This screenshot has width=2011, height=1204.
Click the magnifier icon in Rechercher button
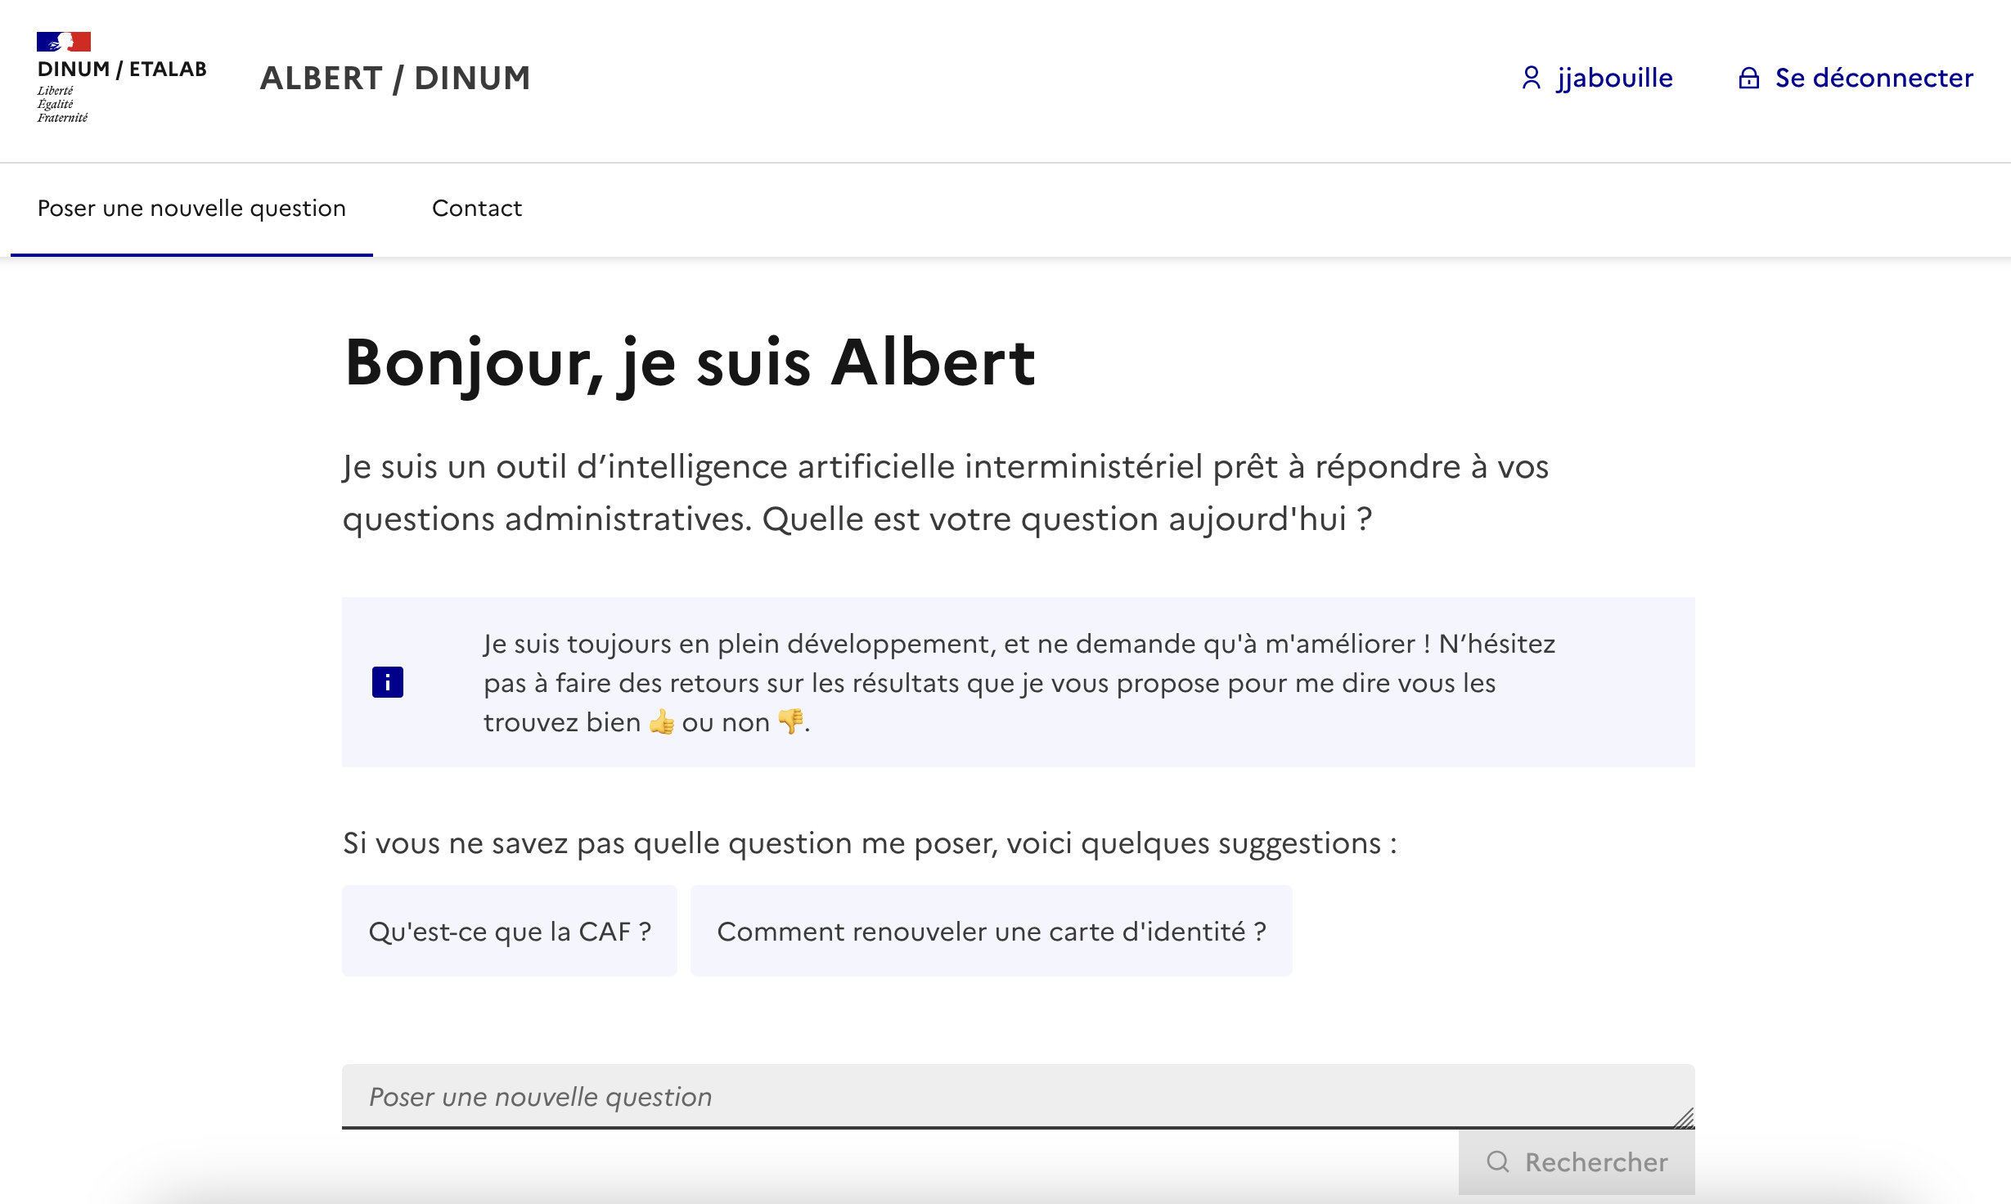tap(1498, 1161)
